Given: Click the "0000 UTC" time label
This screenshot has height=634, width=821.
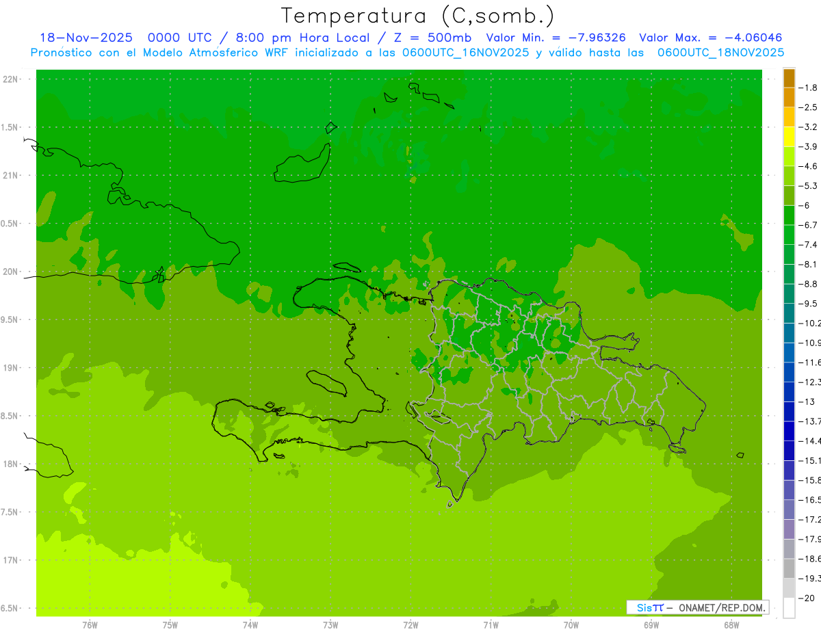Looking at the screenshot, I should [180, 38].
